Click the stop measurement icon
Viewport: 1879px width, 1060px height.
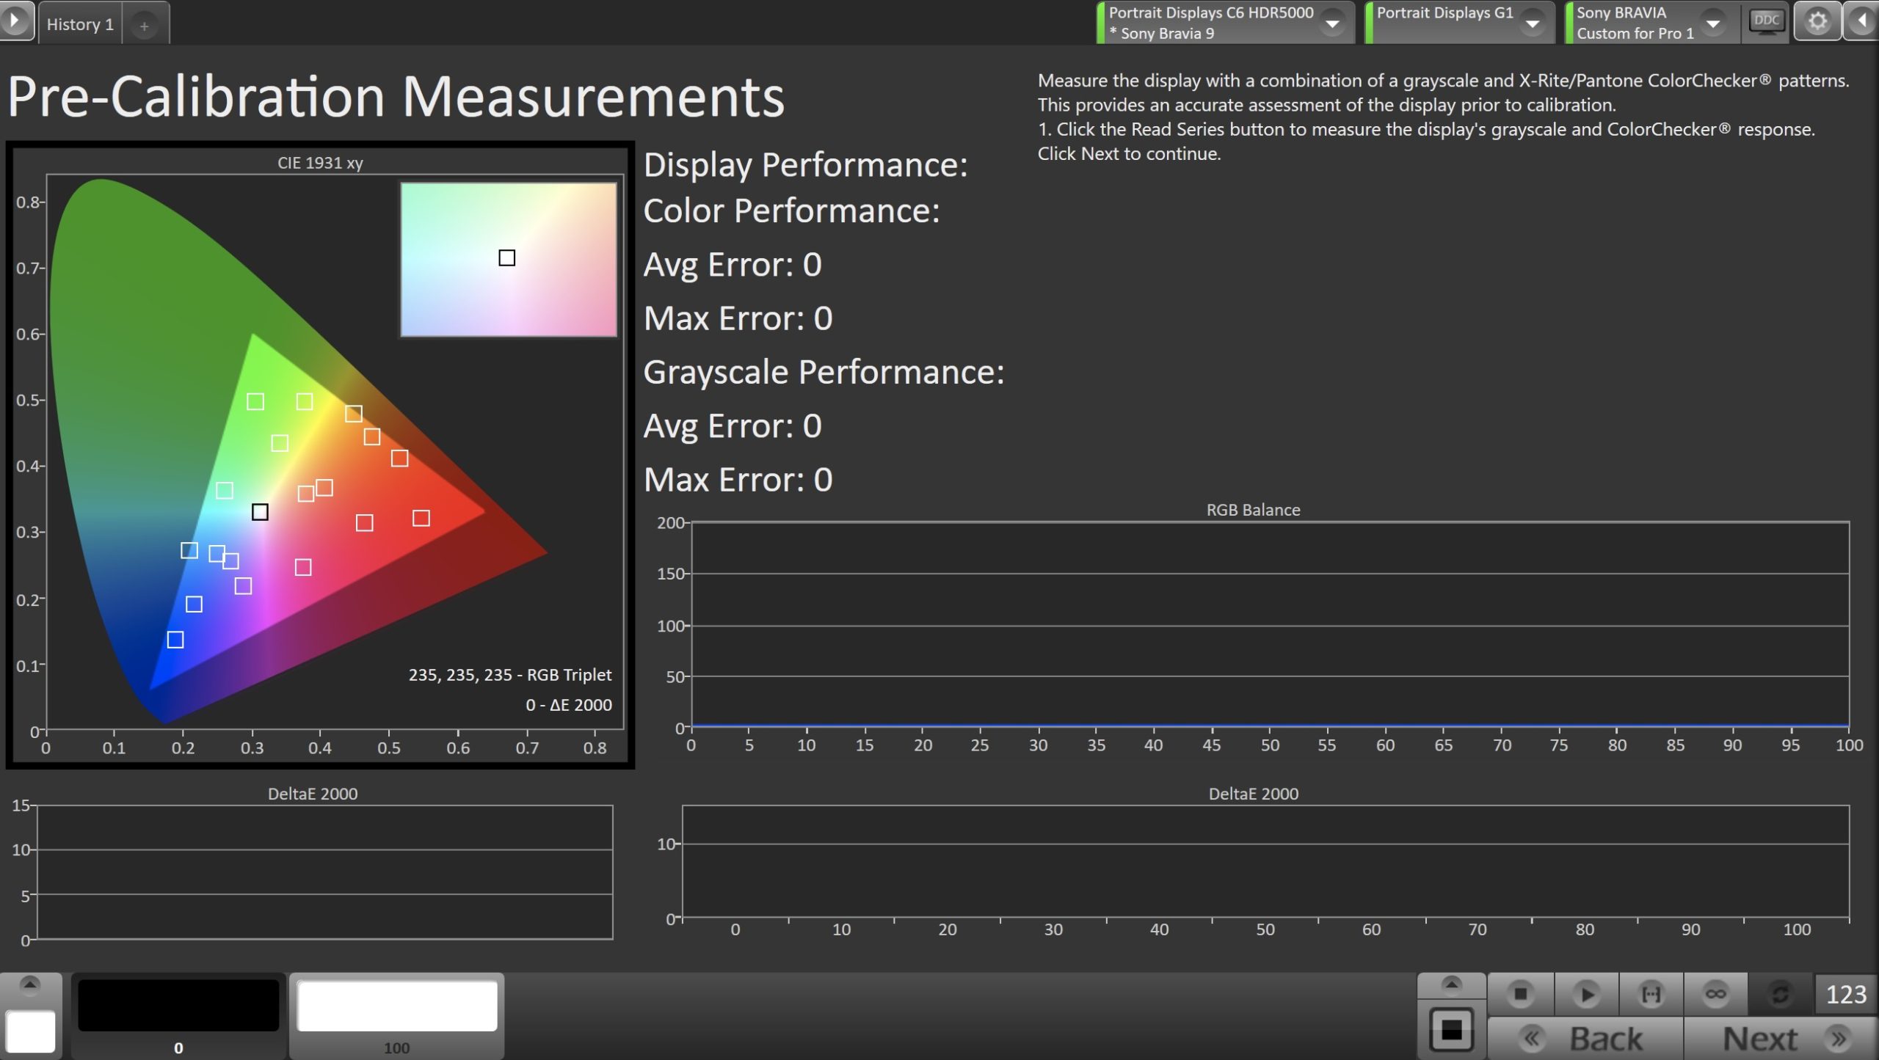click(x=1520, y=994)
